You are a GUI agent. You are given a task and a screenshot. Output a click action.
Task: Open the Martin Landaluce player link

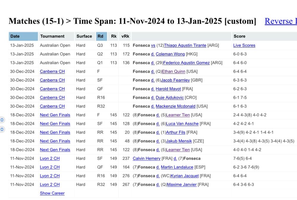(177, 167)
